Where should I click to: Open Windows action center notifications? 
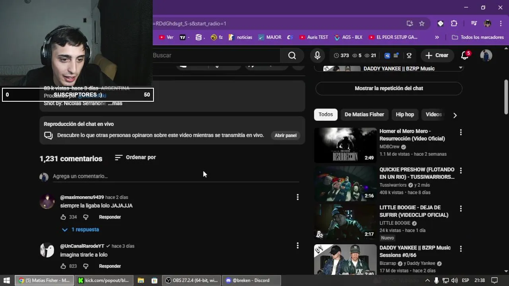click(494, 280)
